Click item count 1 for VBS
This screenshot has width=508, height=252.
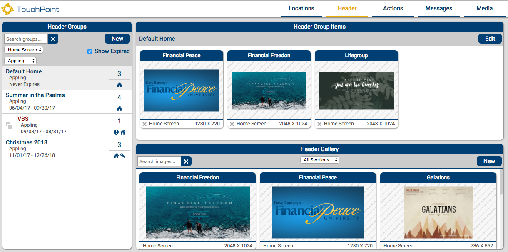pyautogui.click(x=119, y=121)
